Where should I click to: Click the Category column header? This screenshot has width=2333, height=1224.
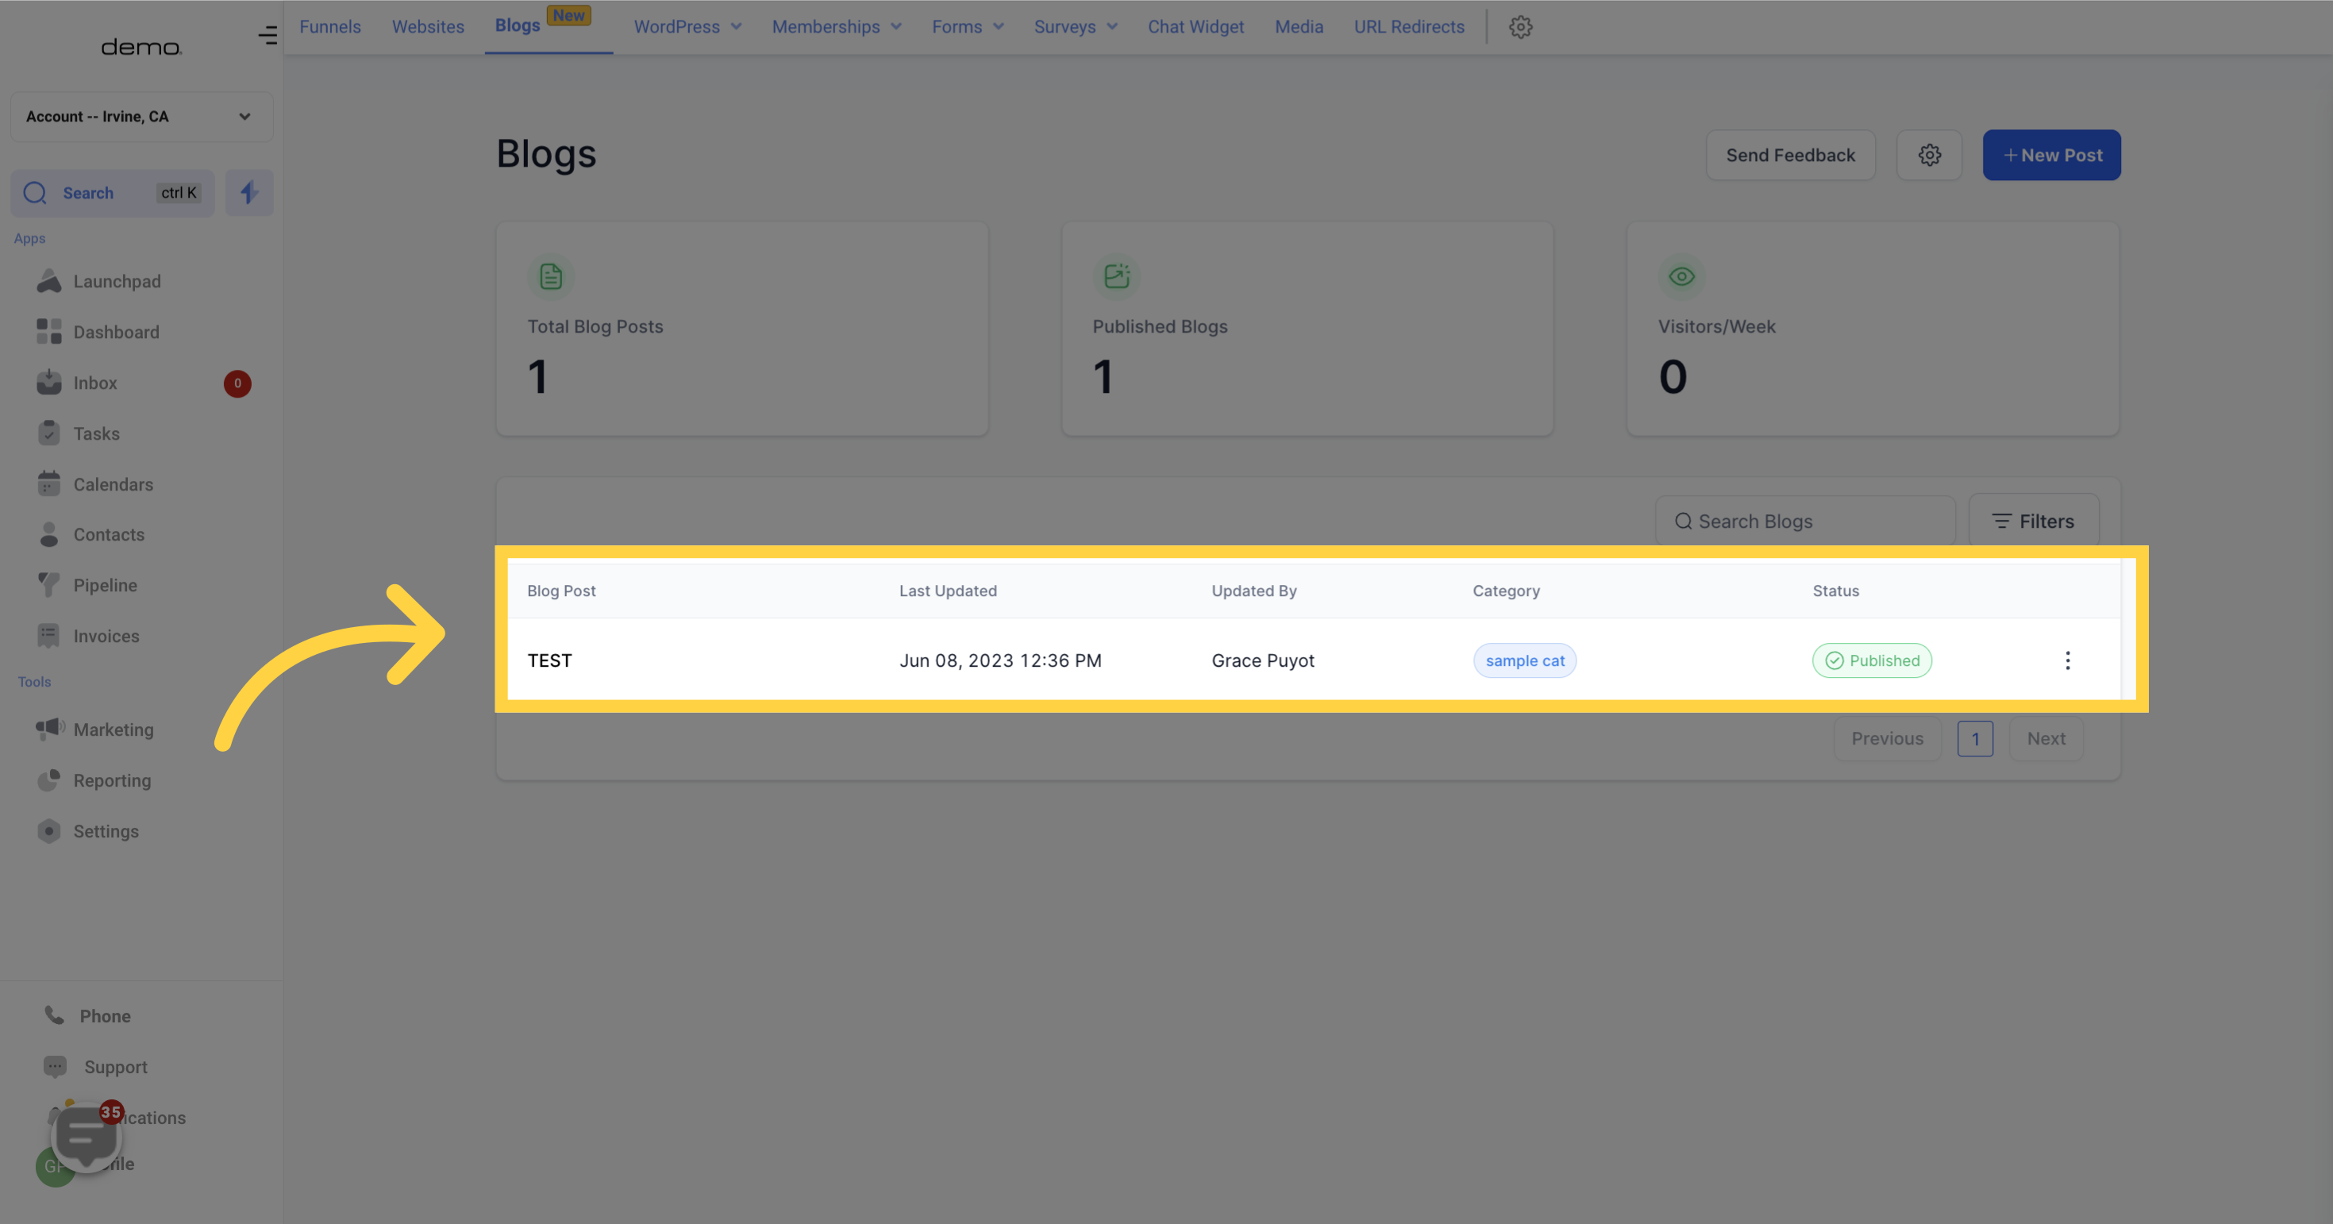(1505, 591)
